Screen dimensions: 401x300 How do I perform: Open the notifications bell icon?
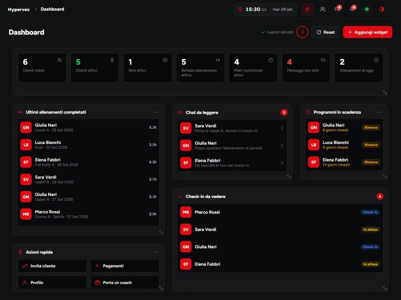click(x=352, y=9)
